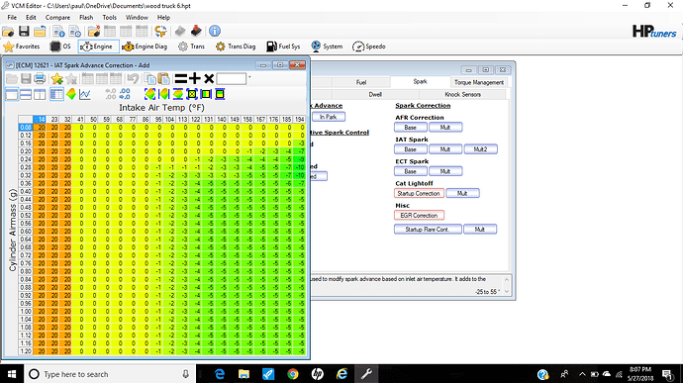Open Chrome from the taskbar

point(293,374)
